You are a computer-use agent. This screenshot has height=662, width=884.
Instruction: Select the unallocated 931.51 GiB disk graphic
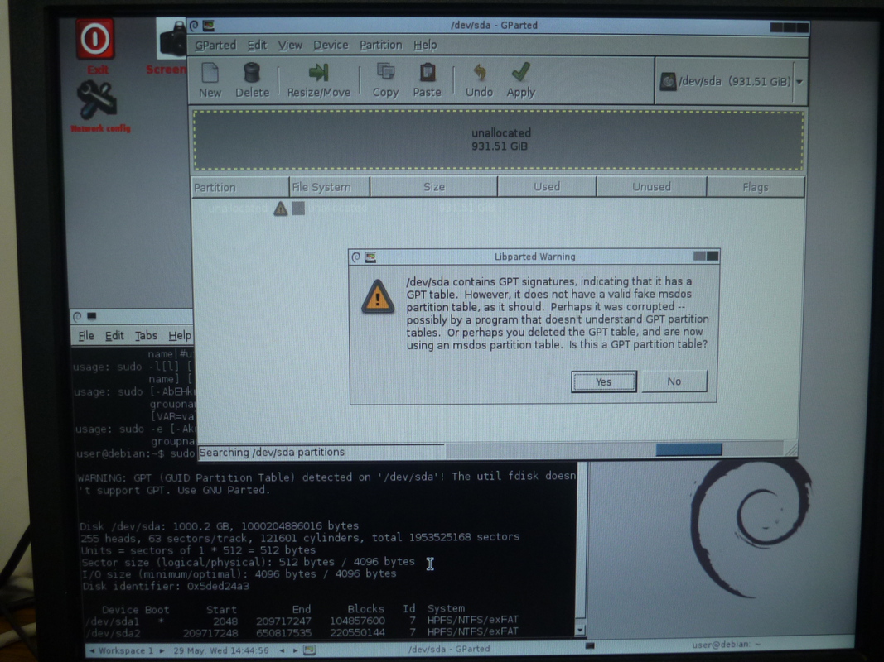[499, 140]
